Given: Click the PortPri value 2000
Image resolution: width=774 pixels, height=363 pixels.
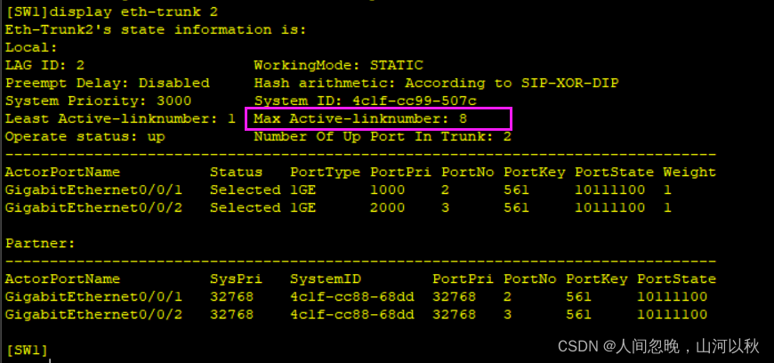Looking at the screenshot, I should 388,208.
